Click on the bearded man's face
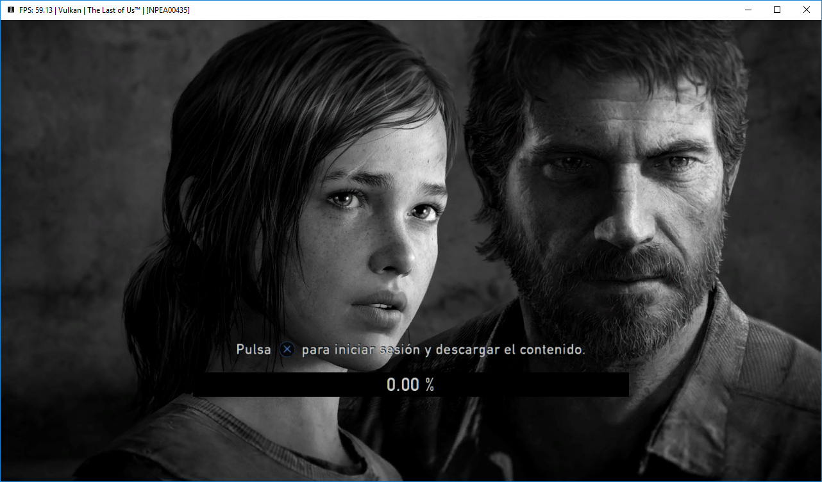 click(x=616, y=192)
